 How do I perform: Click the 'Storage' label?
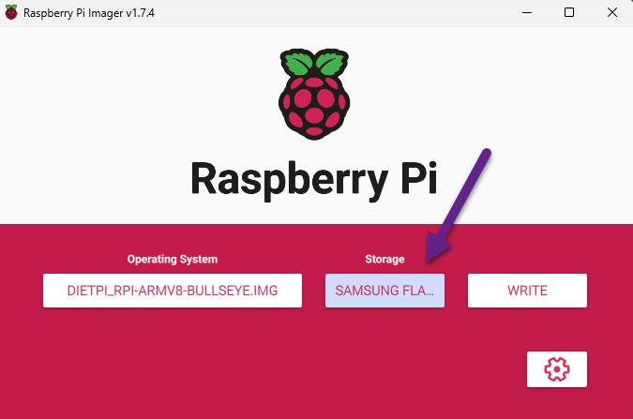click(x=384, y=259)
